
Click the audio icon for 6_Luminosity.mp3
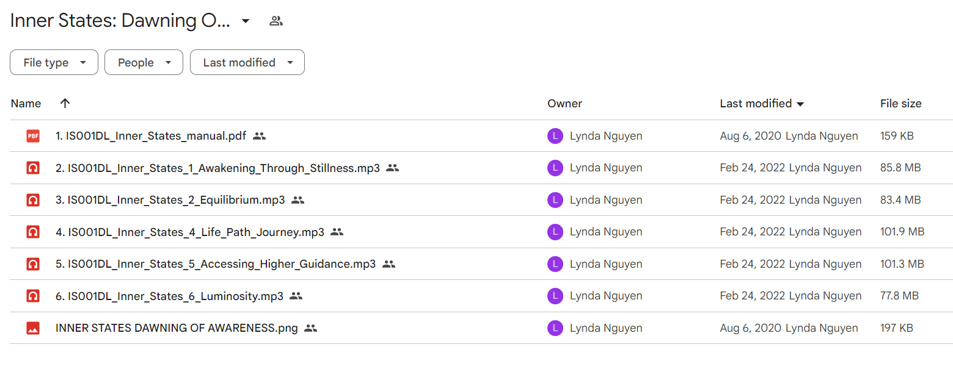[33, 296]
